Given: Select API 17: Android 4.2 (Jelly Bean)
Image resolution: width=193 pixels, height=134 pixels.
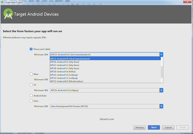Looking at the screenshot, I should (x=105, y=65).
